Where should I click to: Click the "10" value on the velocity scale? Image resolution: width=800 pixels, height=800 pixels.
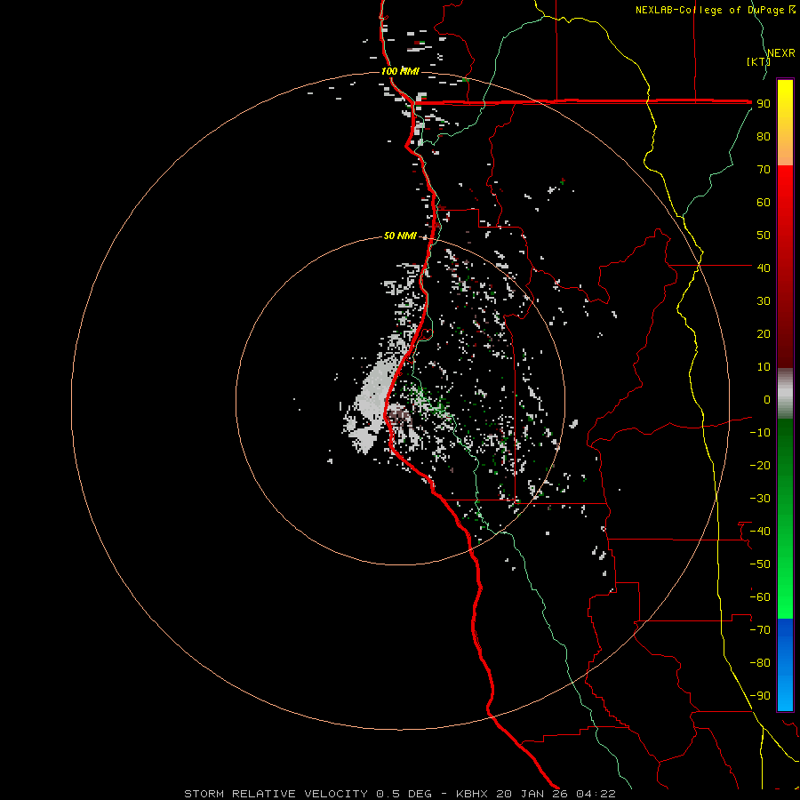pos(764,367)
